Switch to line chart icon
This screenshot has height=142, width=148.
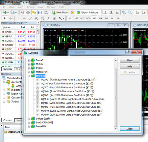pyautogui.click(x=117, y=13)
